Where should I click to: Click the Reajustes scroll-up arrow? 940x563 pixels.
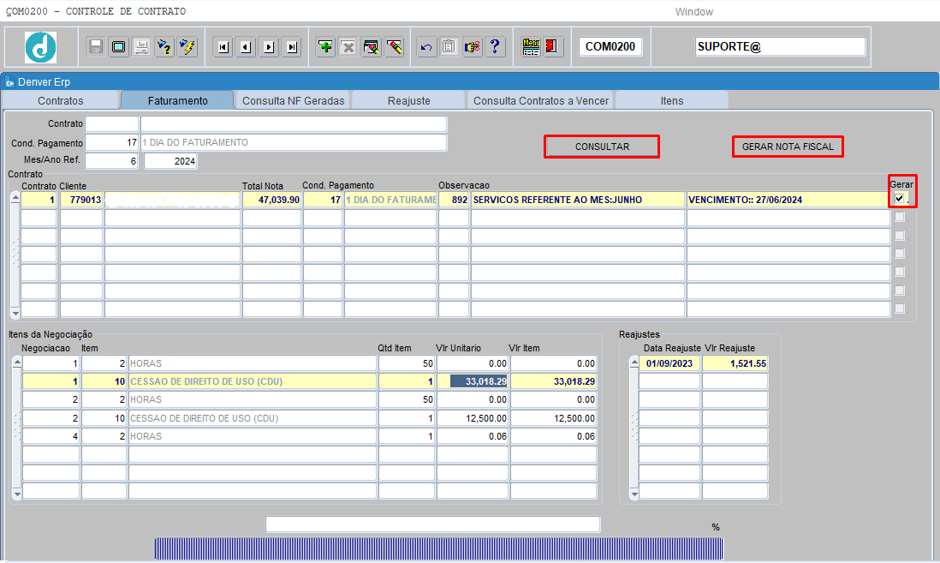(x=634, y=362)
